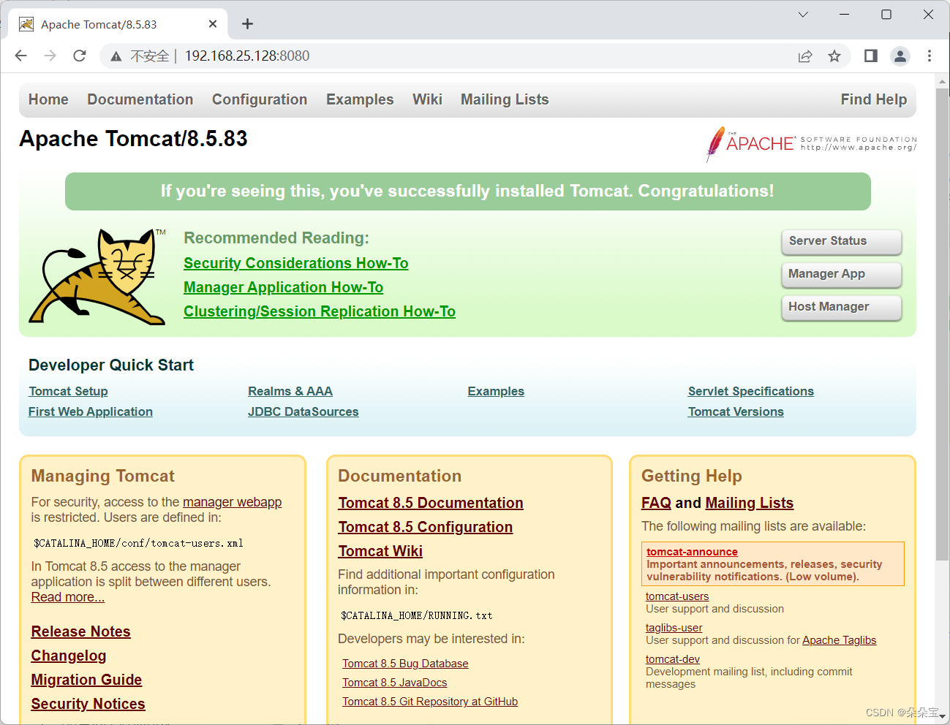The height and width of the screenshot is (725, 950).
Task: Click $CATALINA_HOME/RUNNING.txt text
Action: (x=417, y=615)
